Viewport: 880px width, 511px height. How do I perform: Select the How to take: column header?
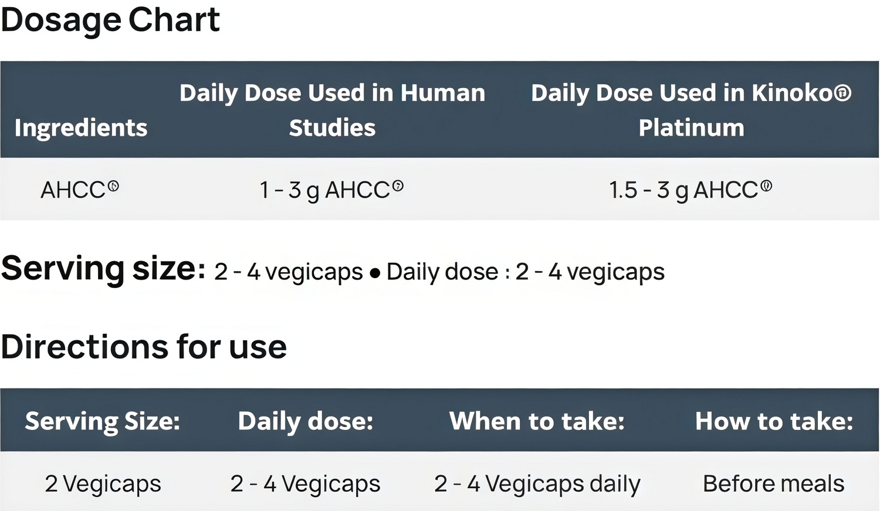tap(774, 421)
